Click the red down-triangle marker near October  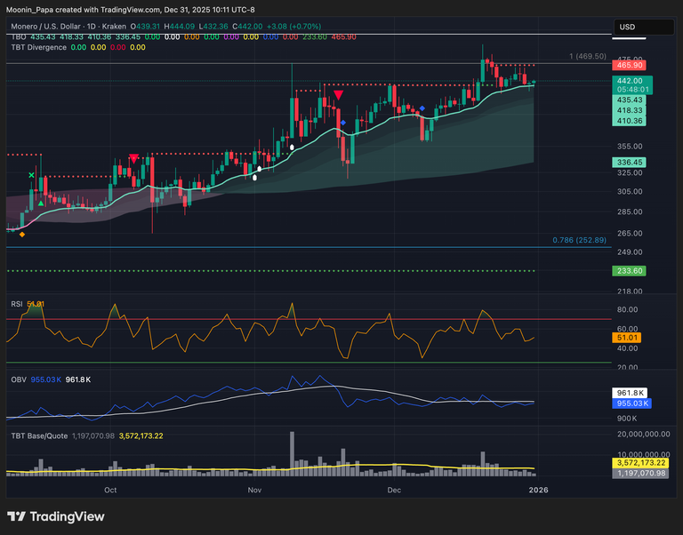133,159
